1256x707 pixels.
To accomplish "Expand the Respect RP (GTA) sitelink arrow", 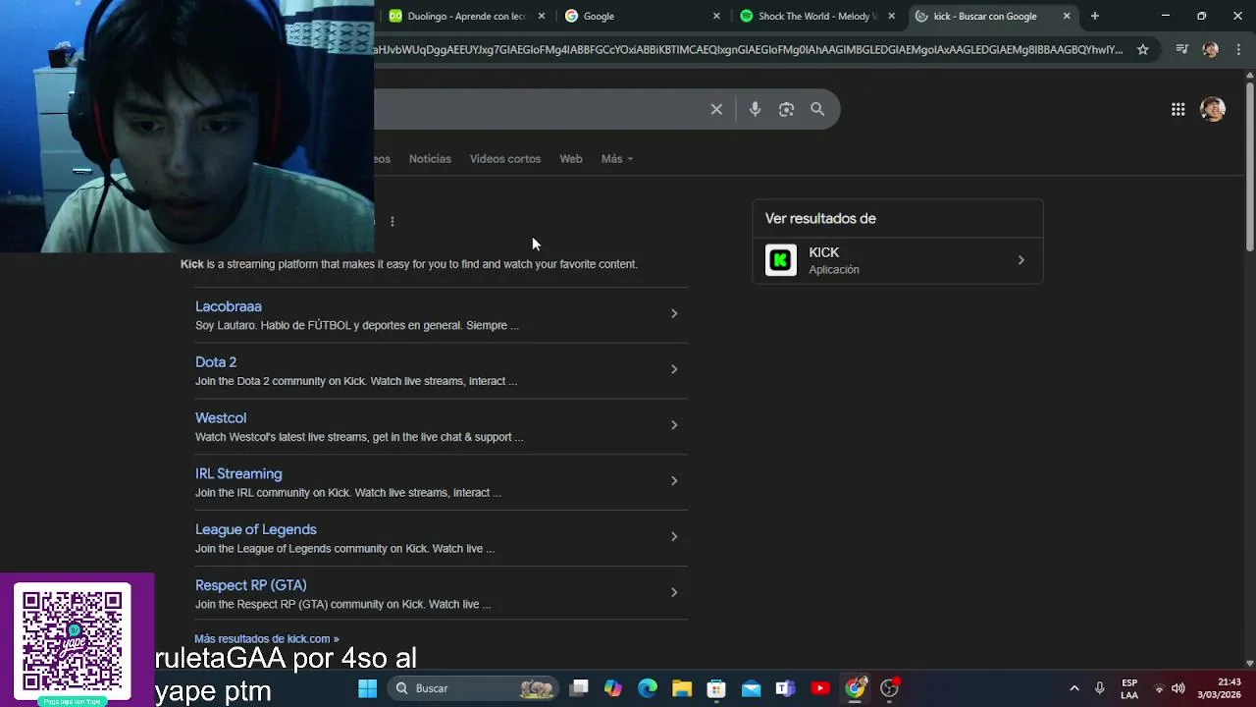I will 674,592.
